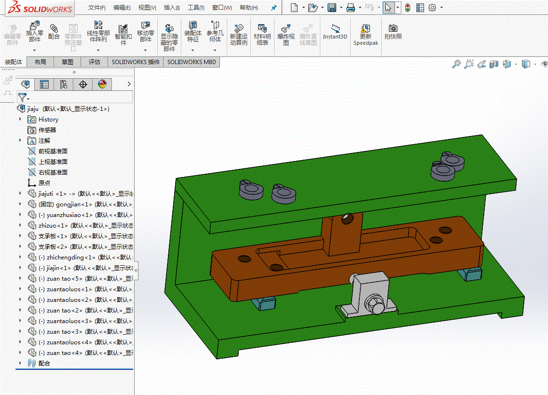Open the 文件(F) menu
This screenshot has height=395, width=548.
pos(97,8)
